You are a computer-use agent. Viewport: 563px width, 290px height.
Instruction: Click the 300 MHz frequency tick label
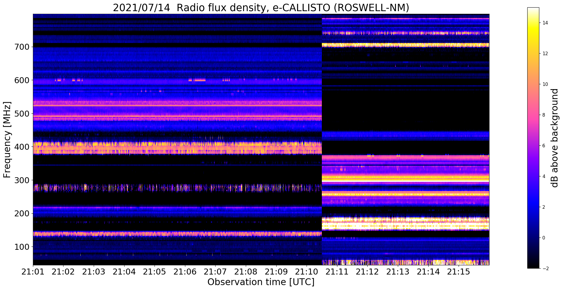(x=22, y=180)
